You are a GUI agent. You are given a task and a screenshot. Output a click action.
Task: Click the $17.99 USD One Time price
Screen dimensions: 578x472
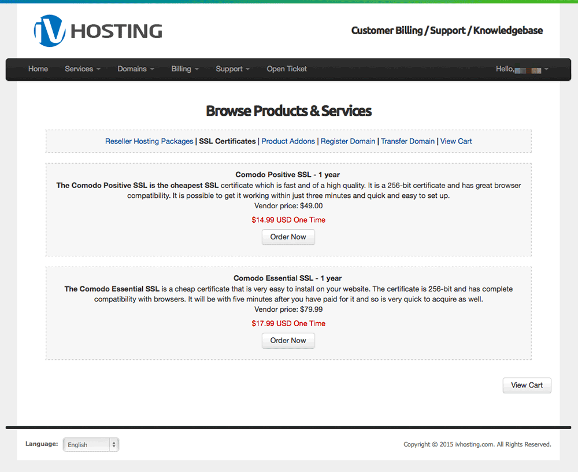coord(288,324)
